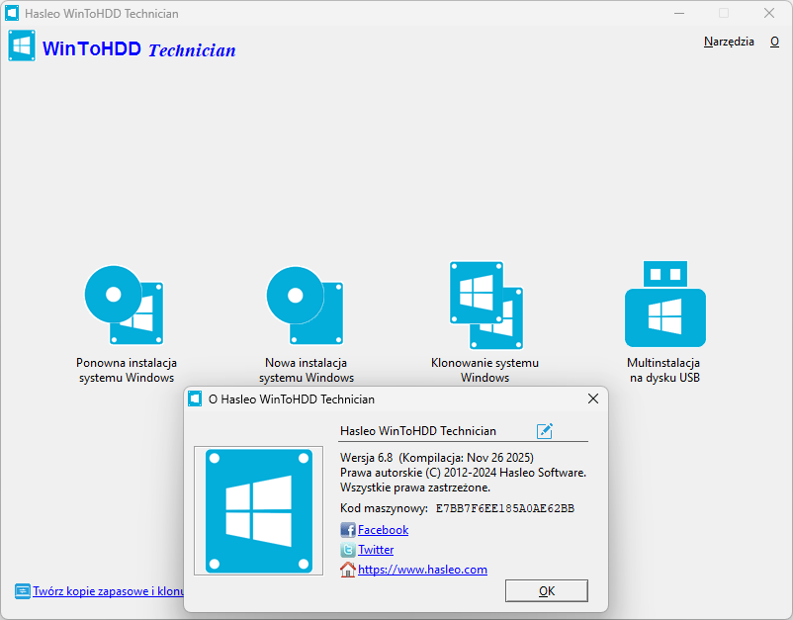Screen dimensions: 793x620
Task: Open the Twitter link
Action: click(376, 550)
